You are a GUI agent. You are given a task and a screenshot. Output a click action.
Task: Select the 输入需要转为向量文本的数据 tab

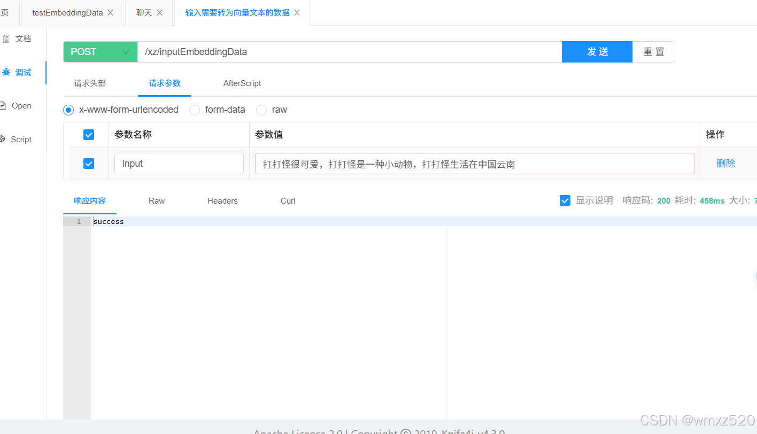tap(237, 13)
